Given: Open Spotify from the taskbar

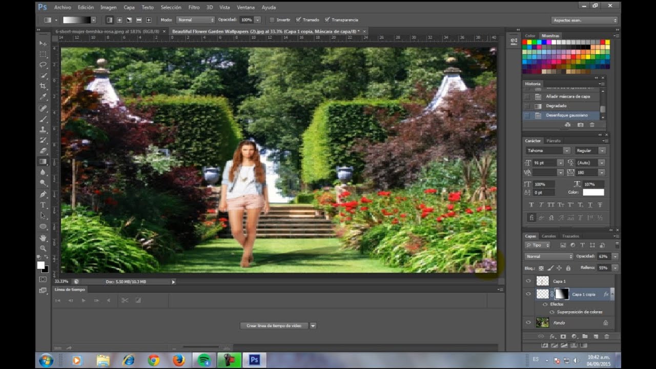Looking at the screenshot, I should click(203, 360).
